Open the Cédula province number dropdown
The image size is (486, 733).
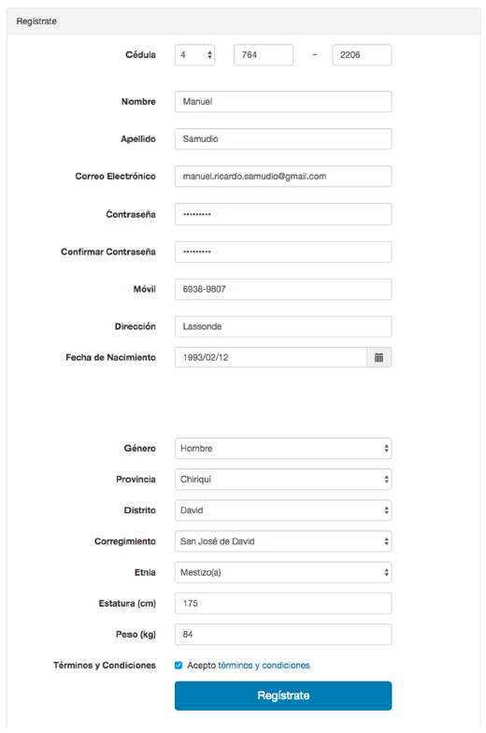click(x=194, y=54)
